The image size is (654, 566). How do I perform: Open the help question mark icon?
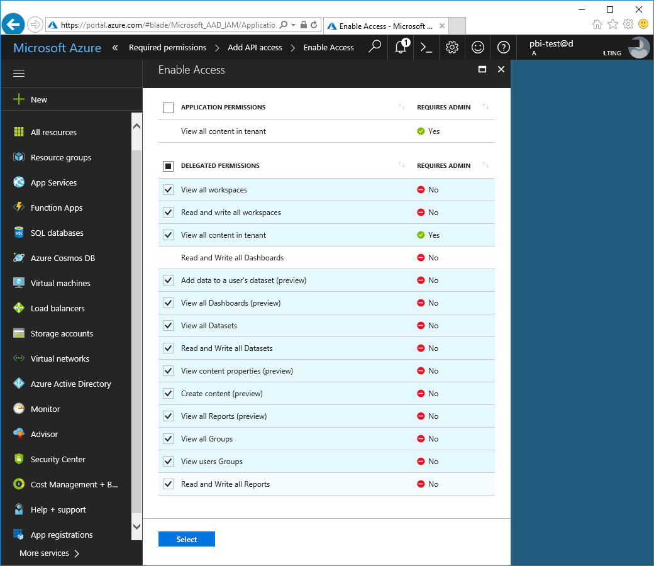[504, 47]
